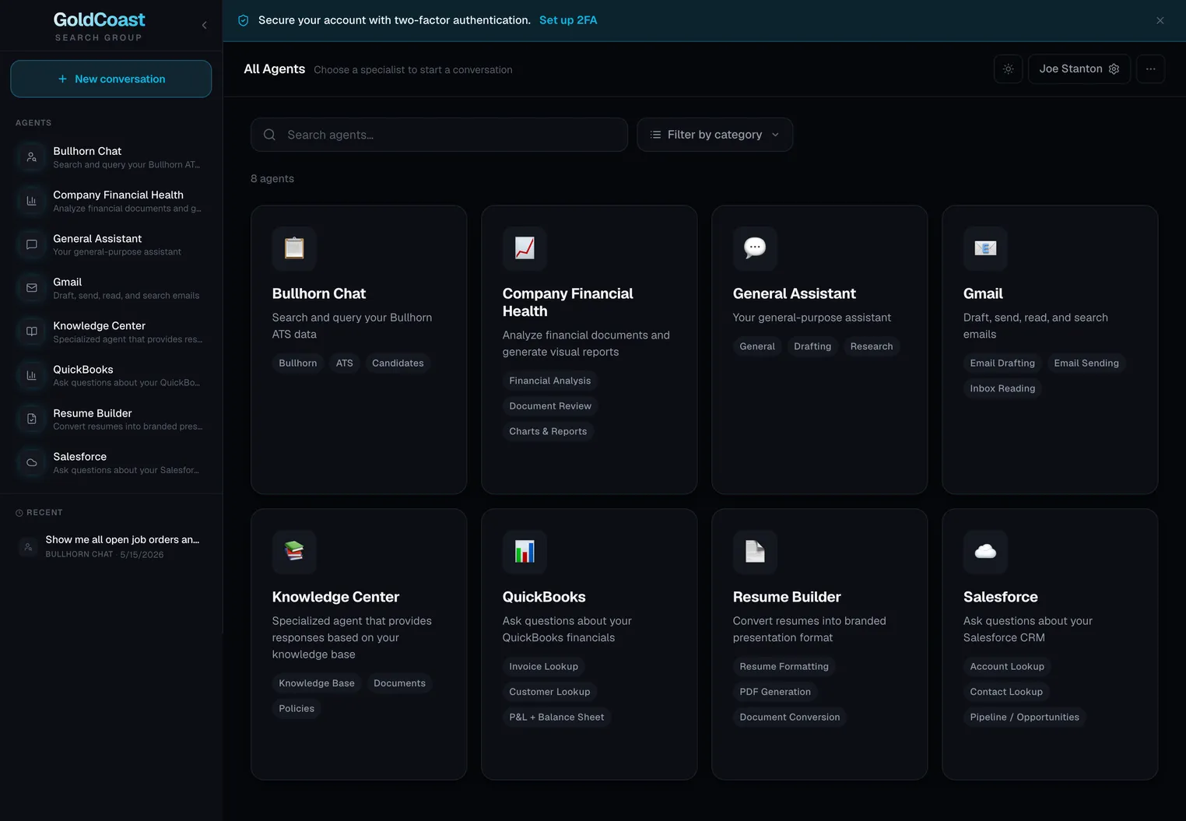
Task: Open recent 'Show me all open job orders' chat
Action: [x=111, y=546]
